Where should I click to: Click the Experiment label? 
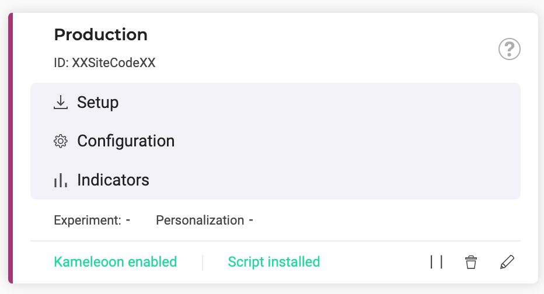[88, 220]
